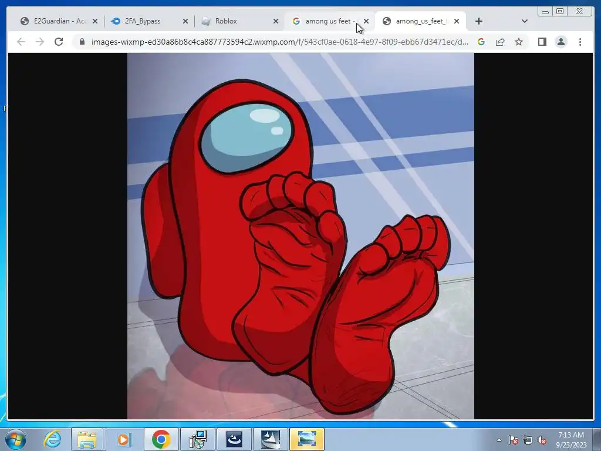Close the among us feet Google tab

(366, 22)
